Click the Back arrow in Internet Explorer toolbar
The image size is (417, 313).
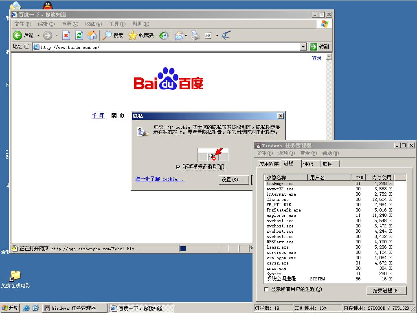(x=18, y=35)
